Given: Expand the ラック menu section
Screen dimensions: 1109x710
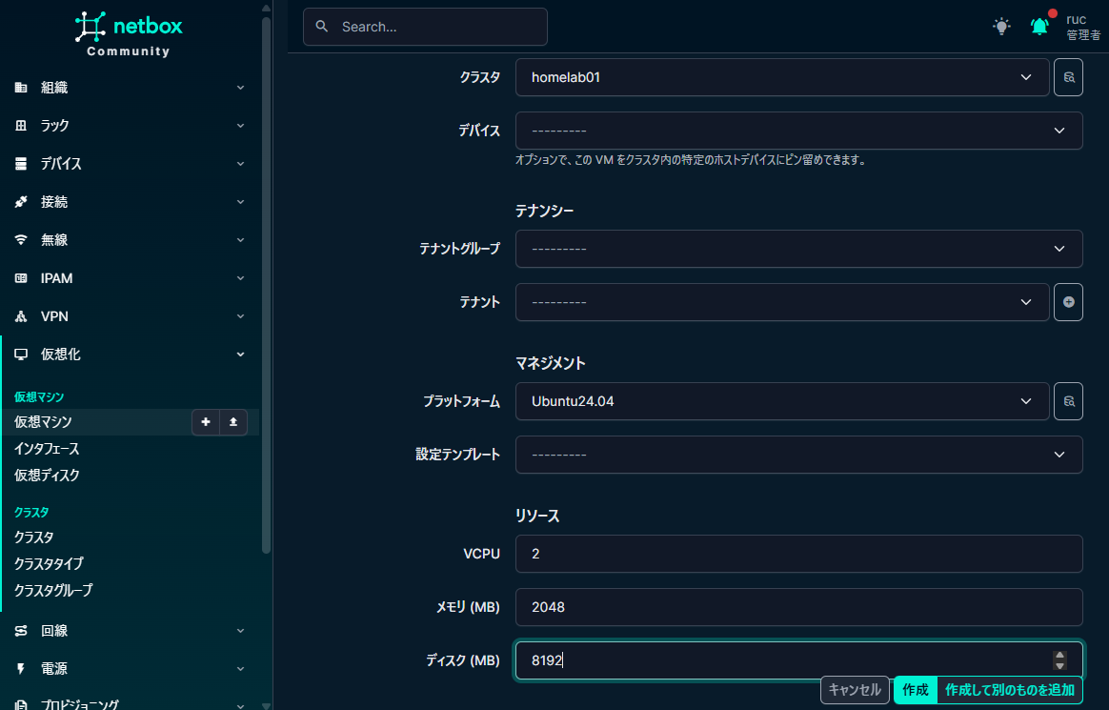Looking at the screenshot, I should (x=240, y=125).
